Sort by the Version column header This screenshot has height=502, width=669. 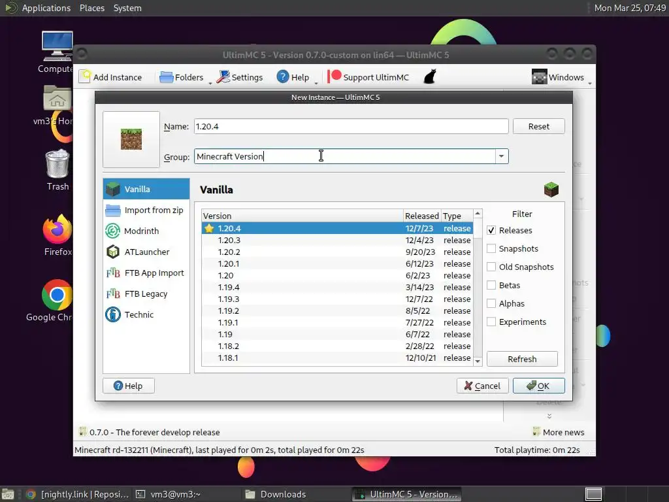pyautogui.click(x=302, y=216)
